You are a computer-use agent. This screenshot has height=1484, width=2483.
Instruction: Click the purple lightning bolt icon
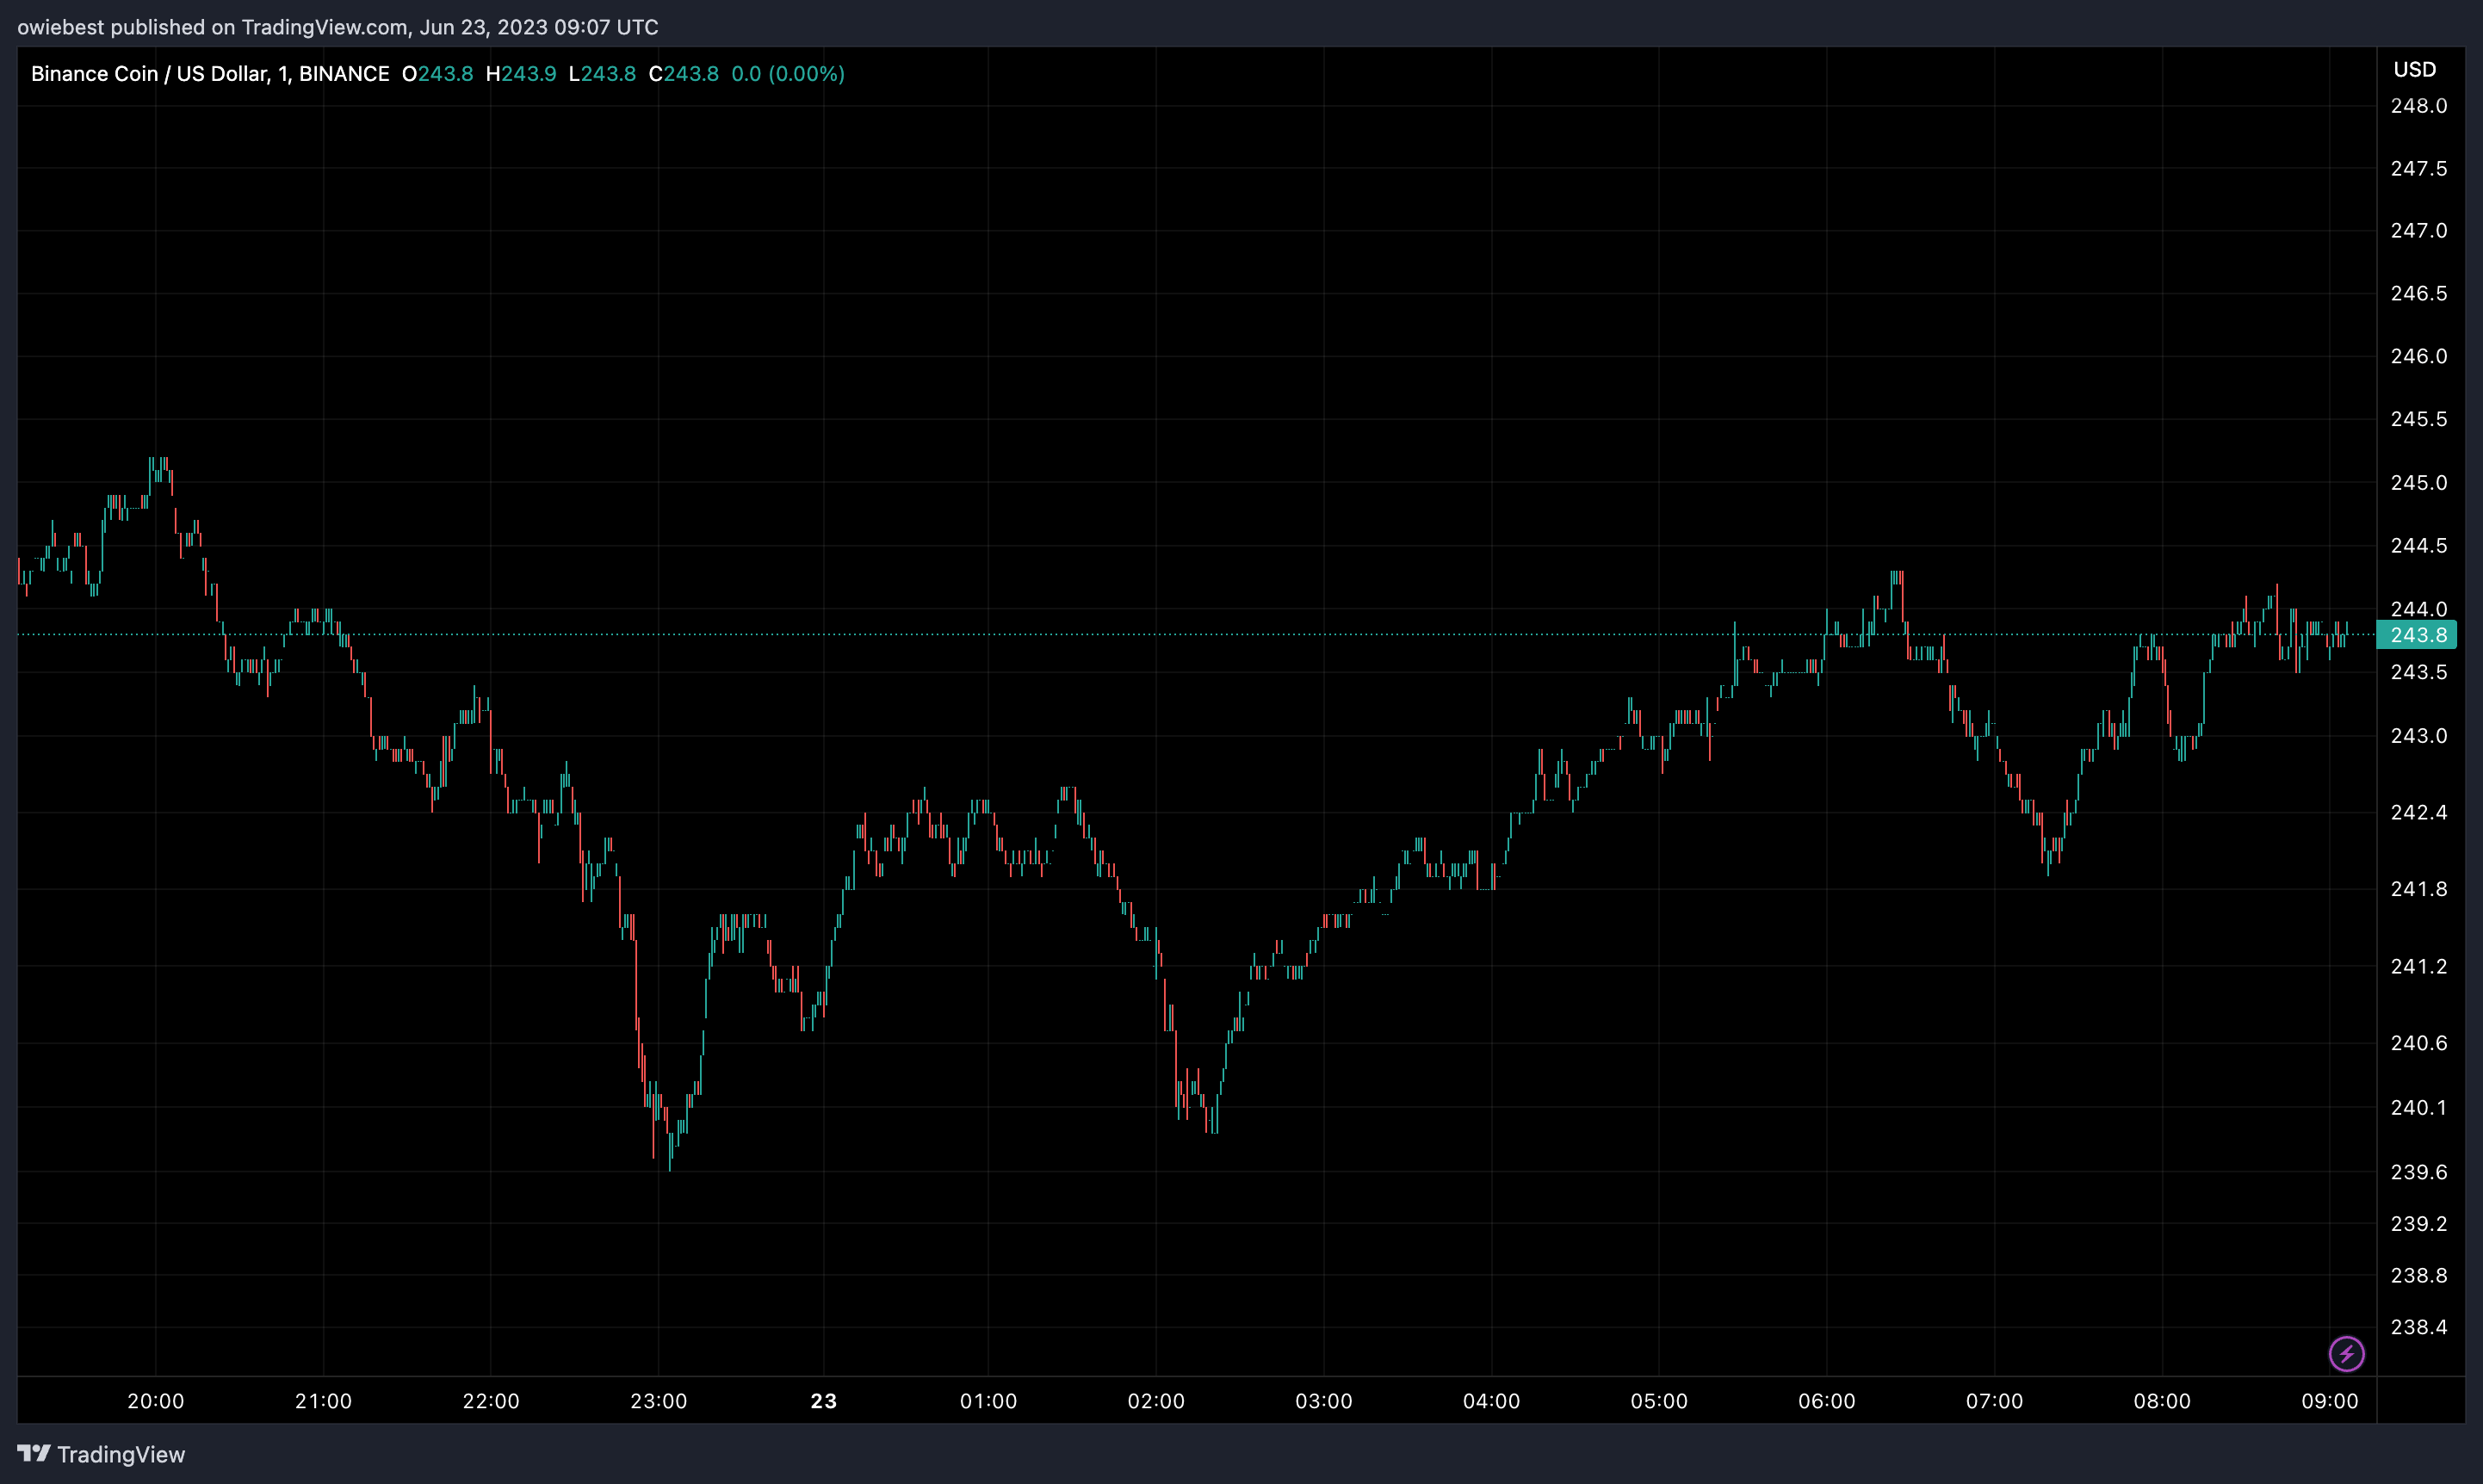tap(2346, 1354)
